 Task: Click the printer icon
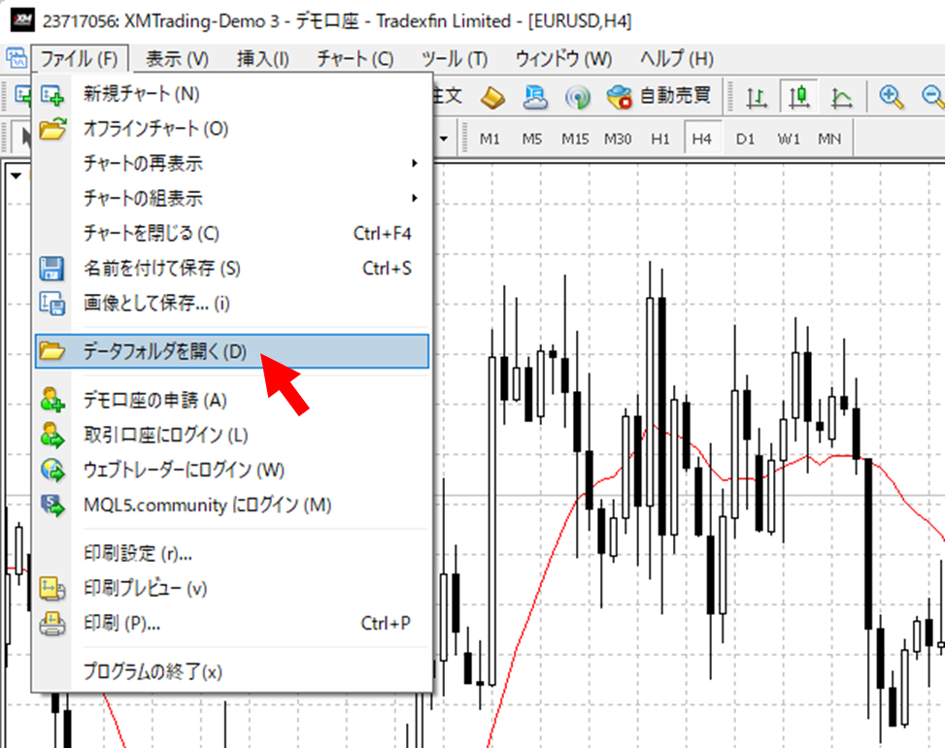[x=52, y=623]
